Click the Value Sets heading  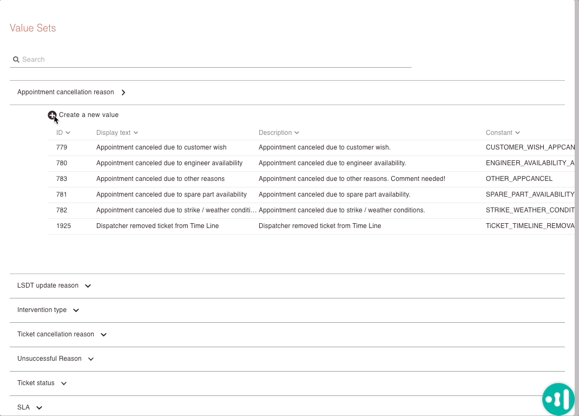click(33, 28)
